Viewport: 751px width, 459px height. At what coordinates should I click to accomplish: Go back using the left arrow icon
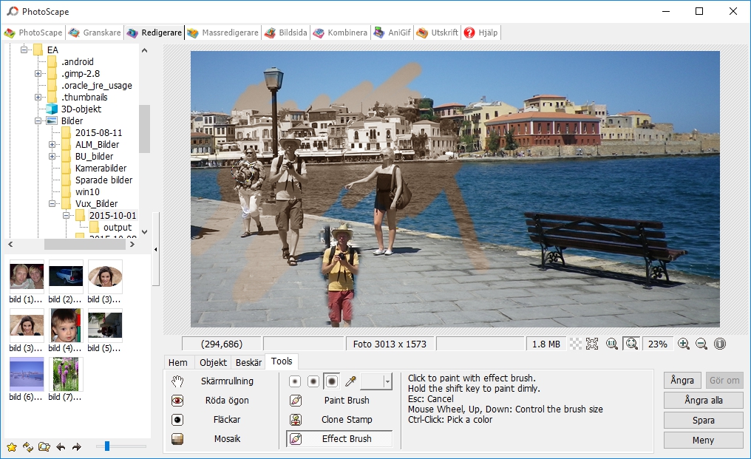pyautogui.click(x=61, y=447)
